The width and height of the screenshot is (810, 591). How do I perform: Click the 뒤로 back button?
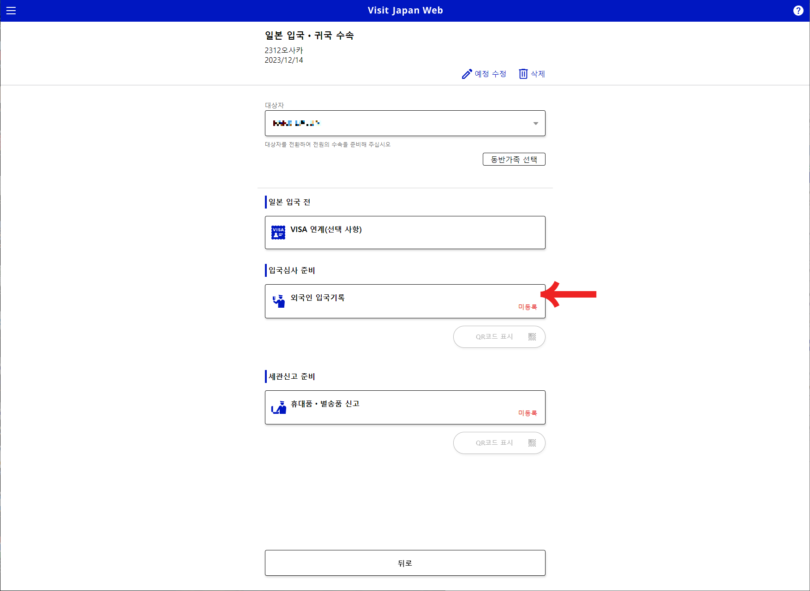tap(405, 563)
